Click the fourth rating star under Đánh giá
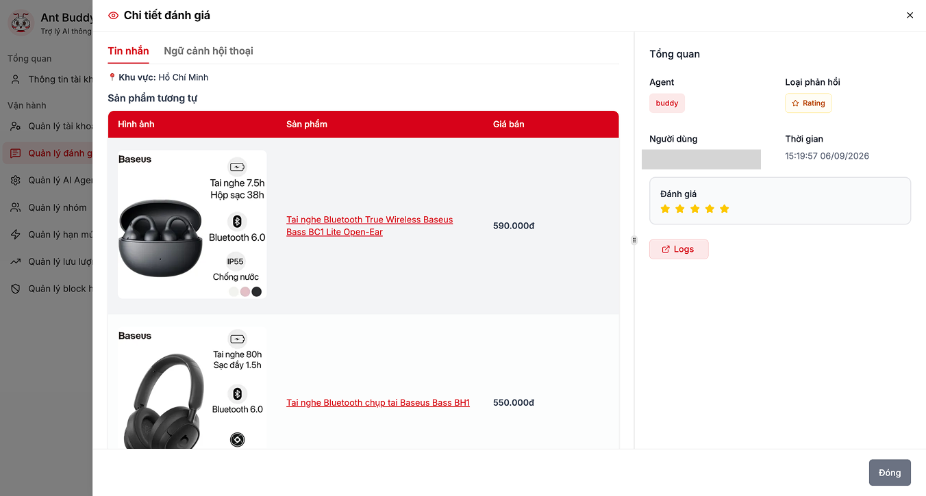The height and width of the screenshot is (496, 926). [710, 209]
